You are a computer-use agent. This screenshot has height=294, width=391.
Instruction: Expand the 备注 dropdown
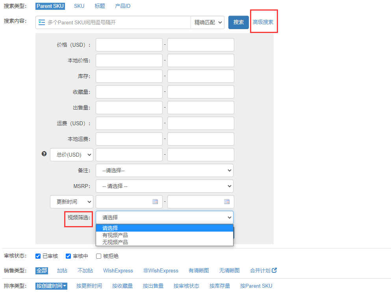pos(164,170)
